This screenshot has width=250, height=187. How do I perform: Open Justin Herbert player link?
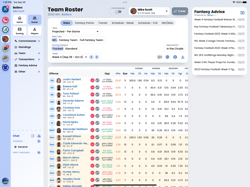click(72, 79)
